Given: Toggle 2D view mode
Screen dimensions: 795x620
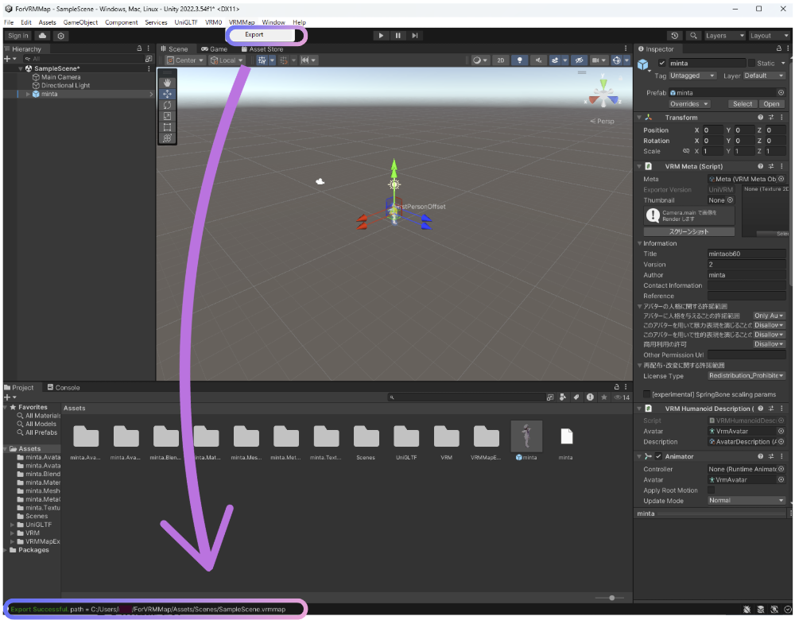Looking at the screenshot, I should click(x=500, y=60).
